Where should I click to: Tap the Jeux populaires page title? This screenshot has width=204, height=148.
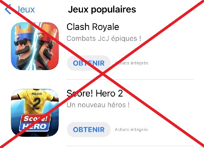102,9
